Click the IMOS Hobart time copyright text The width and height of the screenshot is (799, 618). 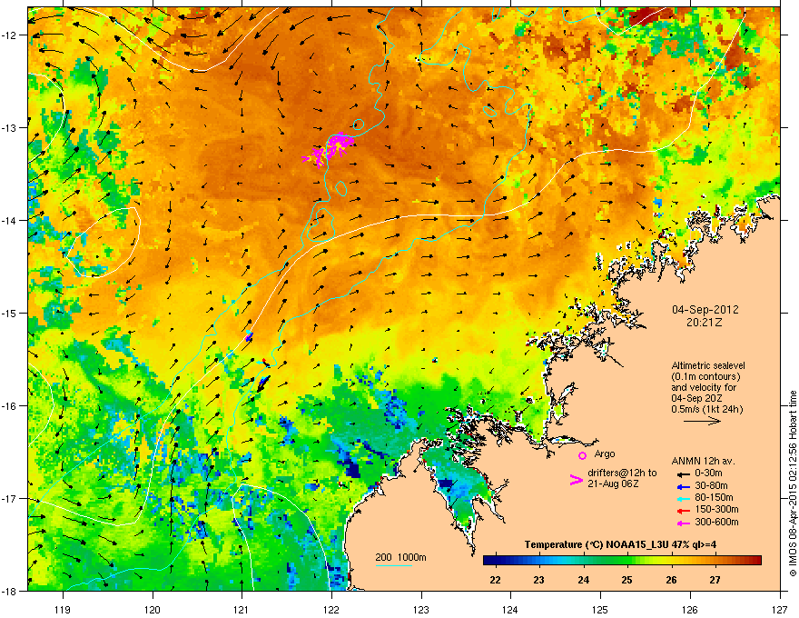click(x=793, y=483)
